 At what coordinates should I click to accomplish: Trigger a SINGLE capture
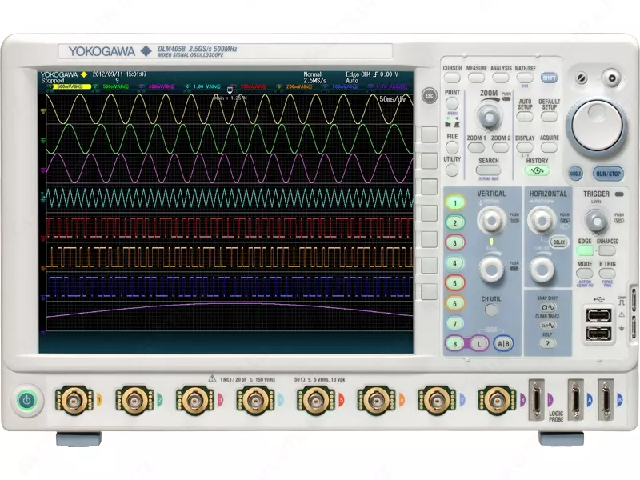(x=574, y=171)
